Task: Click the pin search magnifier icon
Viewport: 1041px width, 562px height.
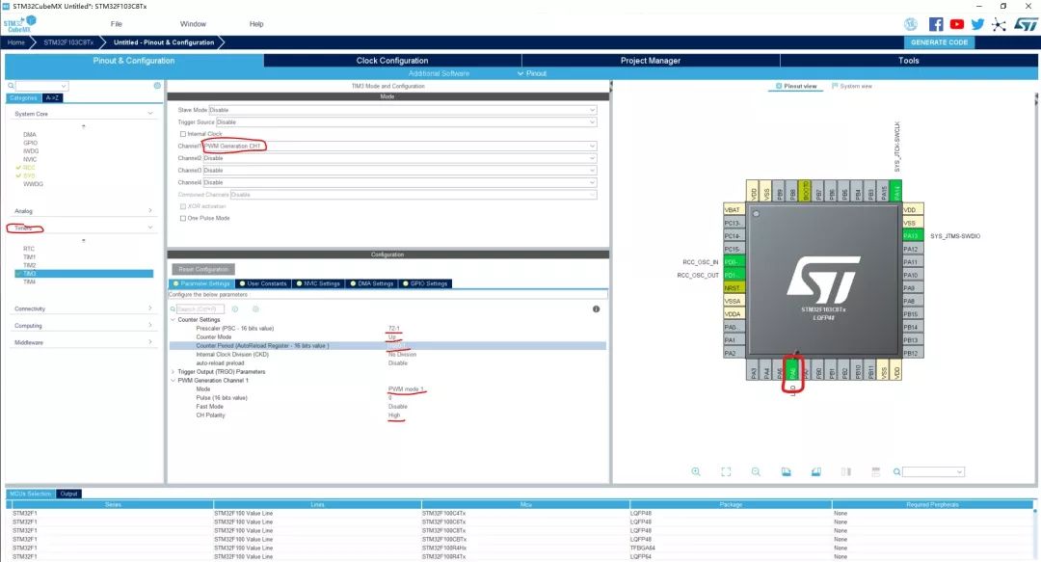Action: coord(897,471)
